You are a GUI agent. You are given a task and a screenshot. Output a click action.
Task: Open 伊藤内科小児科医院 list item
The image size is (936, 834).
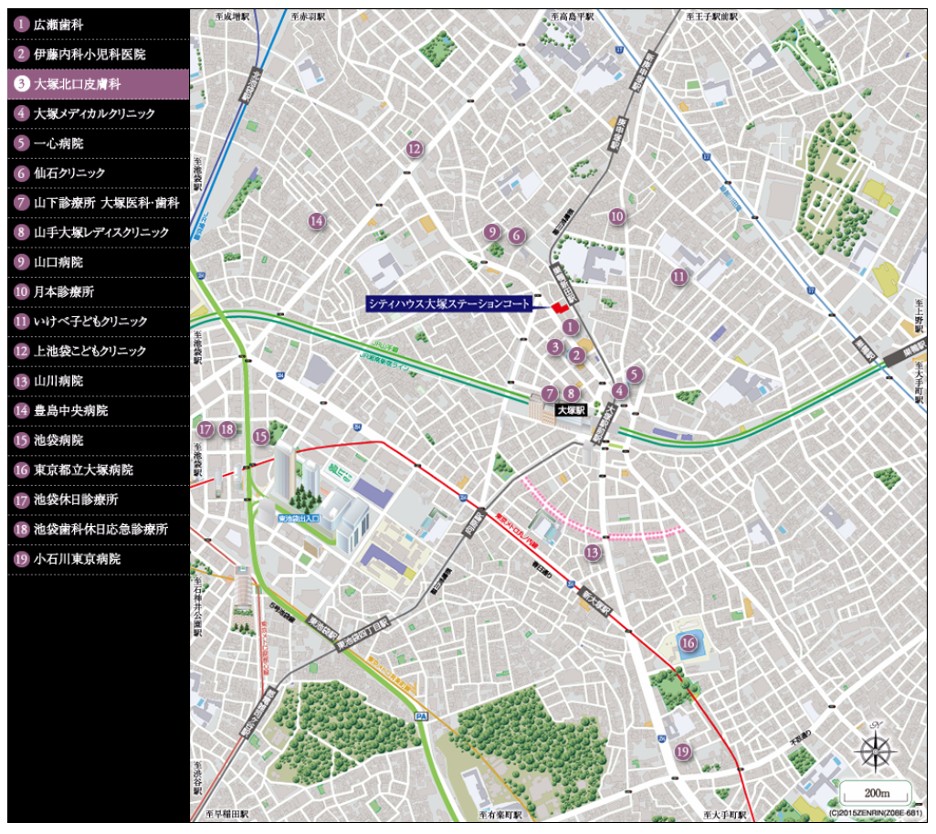[x=99, y=55]
